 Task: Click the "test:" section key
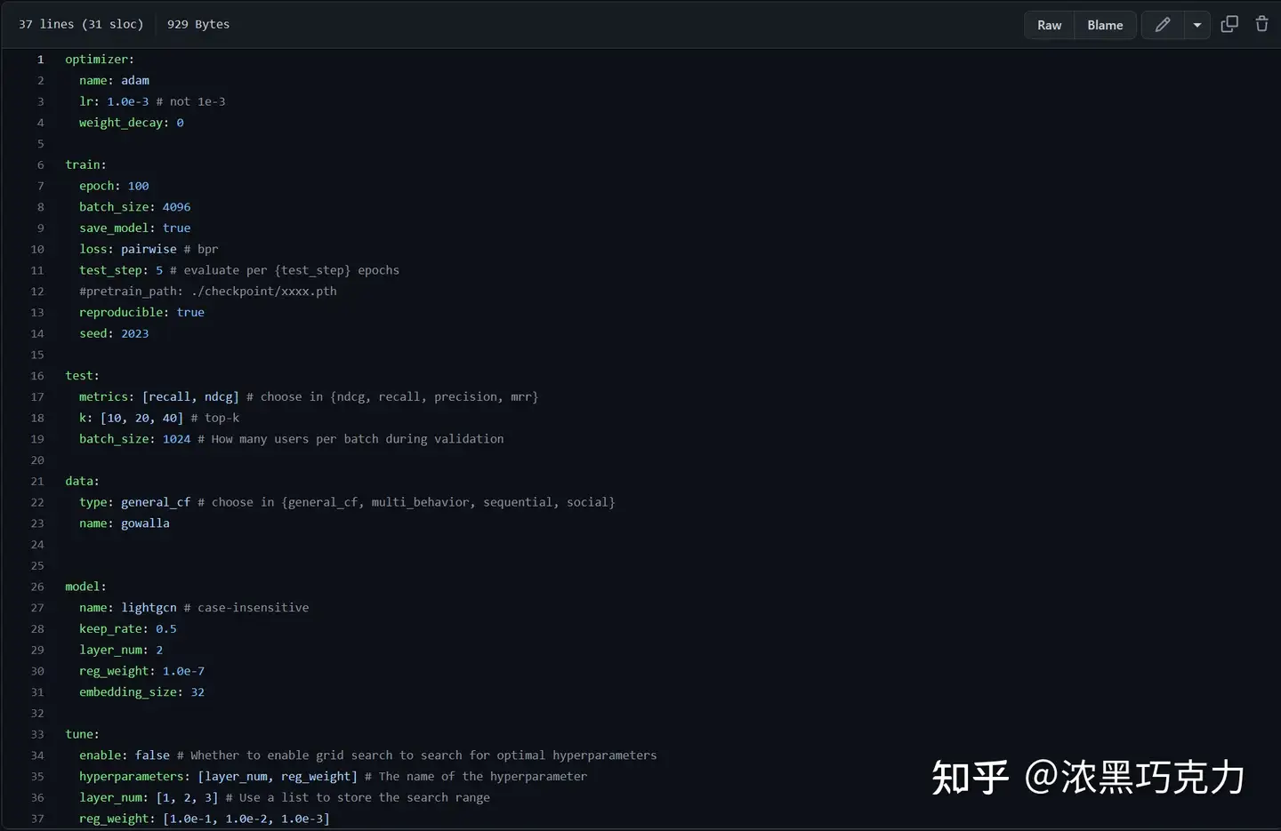(x=83, y=376)
